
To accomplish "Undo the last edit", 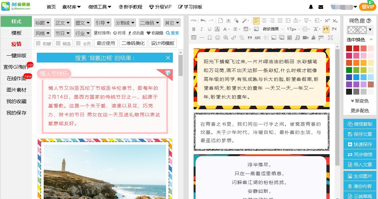I will click(203, 20).
